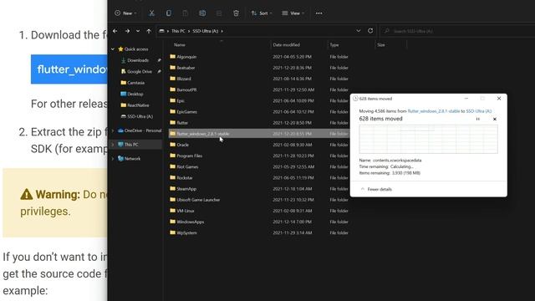The height and width of the screenshot is (301, 535).
Task: Open recent locations chevron
Action: point(138,31)
